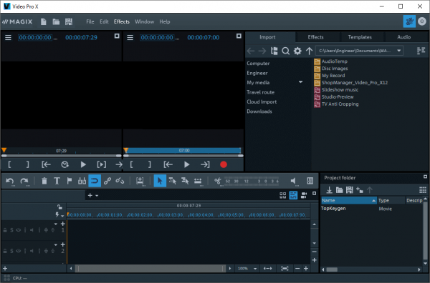
Task: Toggle solo S on track 1
Action: 11,230
